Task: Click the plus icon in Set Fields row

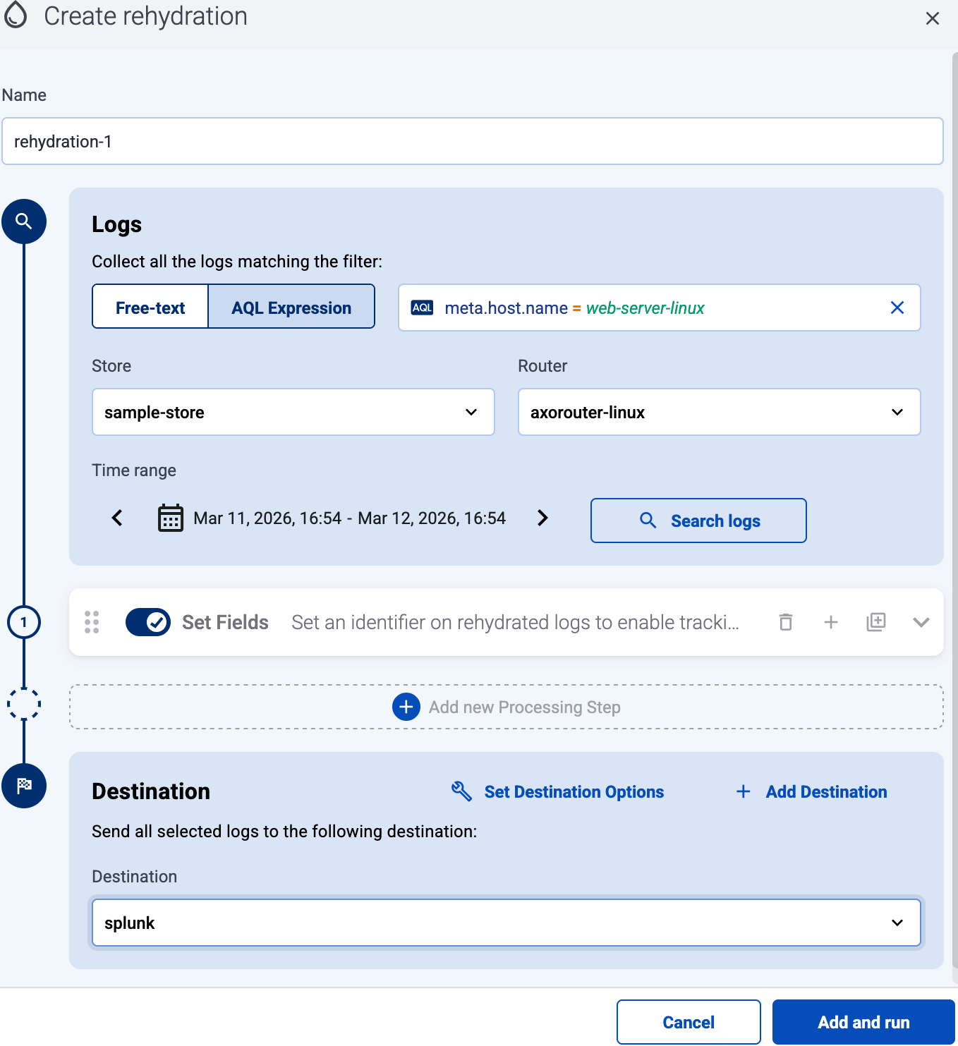Action: 831,622
